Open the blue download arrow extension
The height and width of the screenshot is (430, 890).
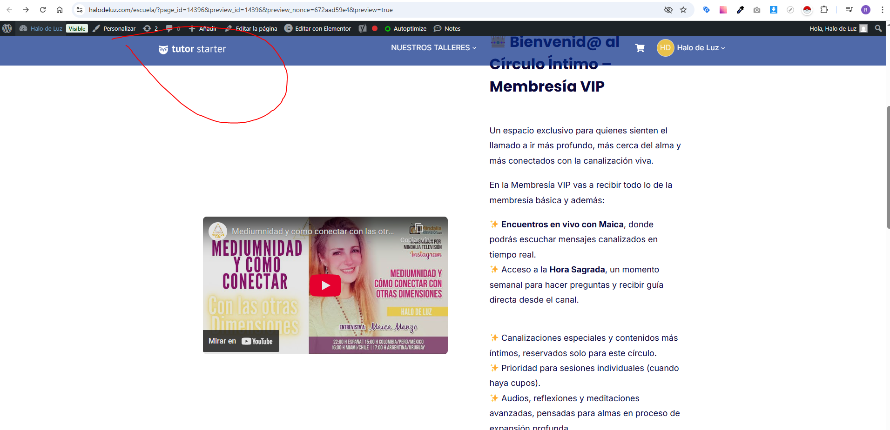[774, 10]
